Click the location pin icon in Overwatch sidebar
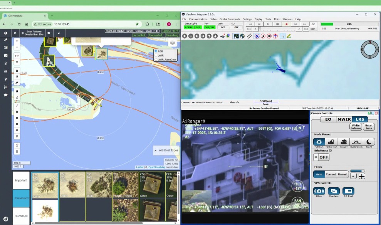 coord(6,79)
